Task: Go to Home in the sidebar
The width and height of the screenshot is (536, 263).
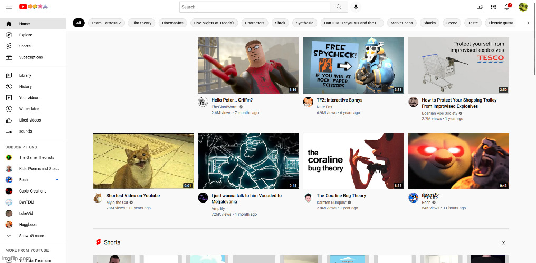Action: pos(33,24)
